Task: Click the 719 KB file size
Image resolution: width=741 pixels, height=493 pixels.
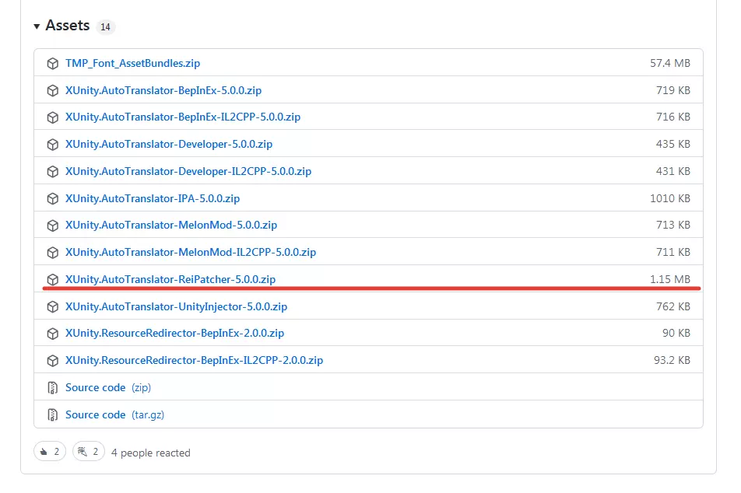Action: pyautogui.click(x=673, y=90)
